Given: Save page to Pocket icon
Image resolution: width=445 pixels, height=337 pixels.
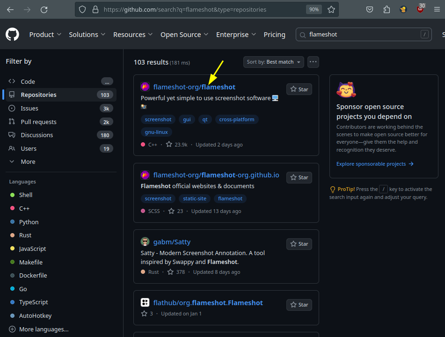Looking at the screenshot, I should point(370,10).
